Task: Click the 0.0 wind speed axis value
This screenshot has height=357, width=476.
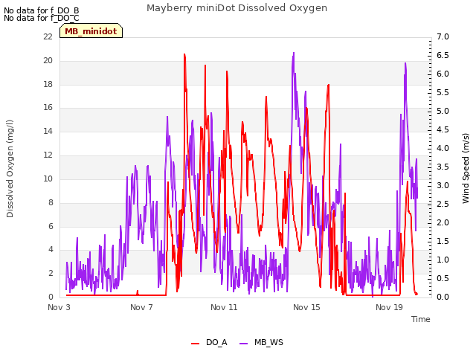Action: click(443, 297)
